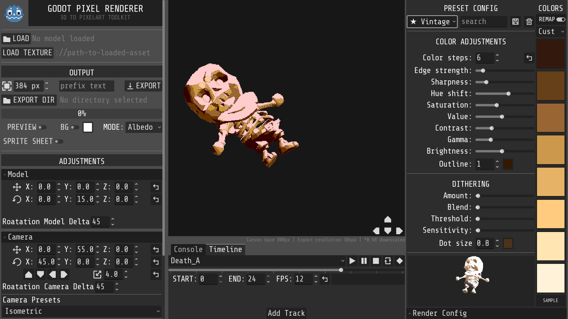This screenshot has width=568, height=319.
Task: Adjust the Edge strength slider
Action: click(x=505, y=71)
